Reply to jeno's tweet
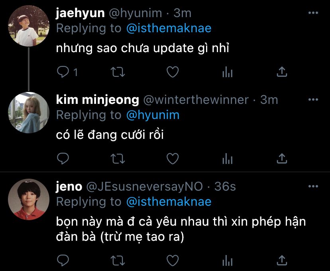This screenshot has width=330, height=271. [63, 261]
